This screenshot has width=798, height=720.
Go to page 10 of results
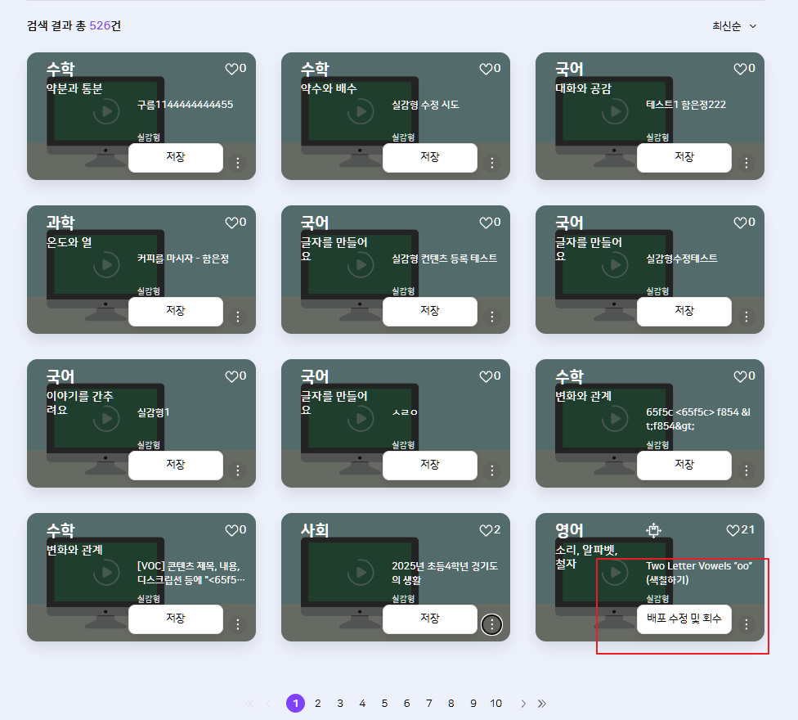click(495, 704)
